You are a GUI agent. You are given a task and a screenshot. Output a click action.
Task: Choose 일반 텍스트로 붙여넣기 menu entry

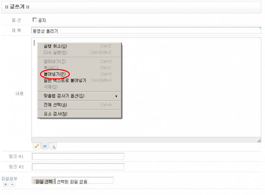[x=65, y=80]
